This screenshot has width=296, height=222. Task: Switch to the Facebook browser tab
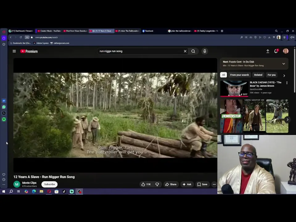[x=148, y=31]
